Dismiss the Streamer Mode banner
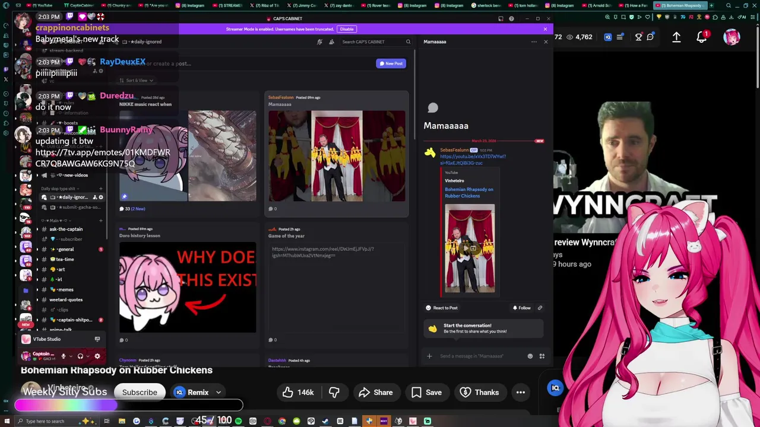The width and height of the screenshot is (760, 427). click(545, 28)
